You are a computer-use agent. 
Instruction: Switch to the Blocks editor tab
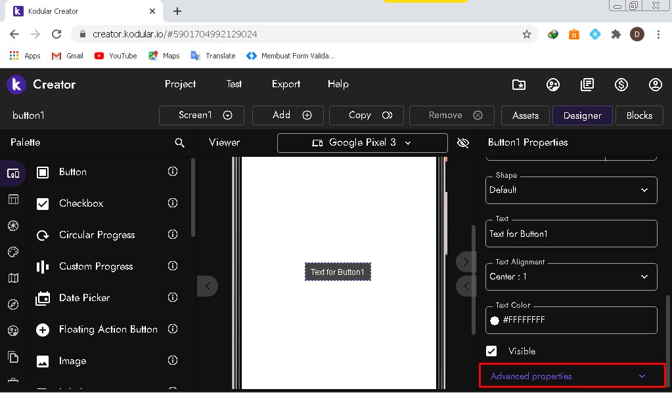point(638,115)
